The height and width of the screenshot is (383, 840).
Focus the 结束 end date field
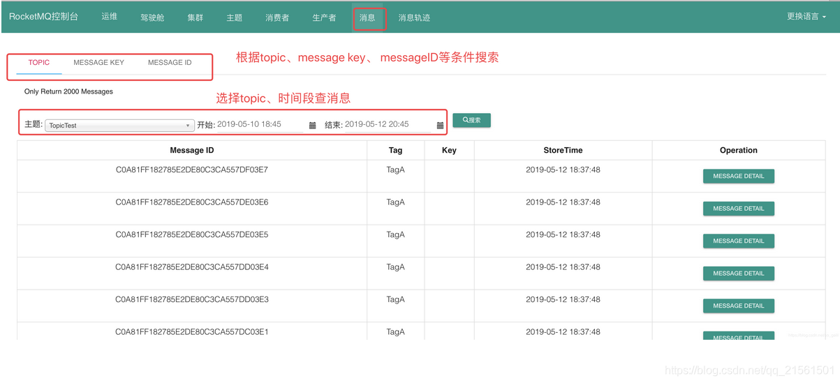pyautogui.click(x=388, y=124)
